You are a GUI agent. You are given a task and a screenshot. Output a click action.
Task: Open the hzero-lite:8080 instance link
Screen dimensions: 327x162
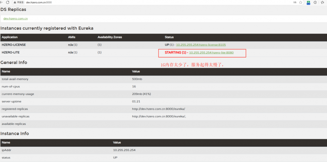pyautogui.click(x=211, y=53)
